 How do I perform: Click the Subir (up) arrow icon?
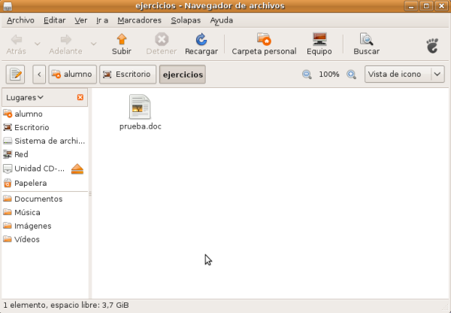[x=121, y=39]
